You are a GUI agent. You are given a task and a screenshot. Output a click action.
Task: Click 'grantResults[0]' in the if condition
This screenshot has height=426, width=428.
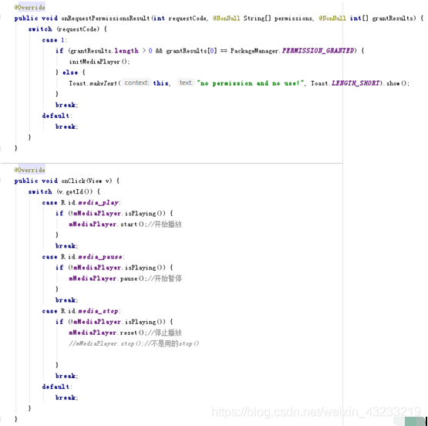(x=191, y=51)
